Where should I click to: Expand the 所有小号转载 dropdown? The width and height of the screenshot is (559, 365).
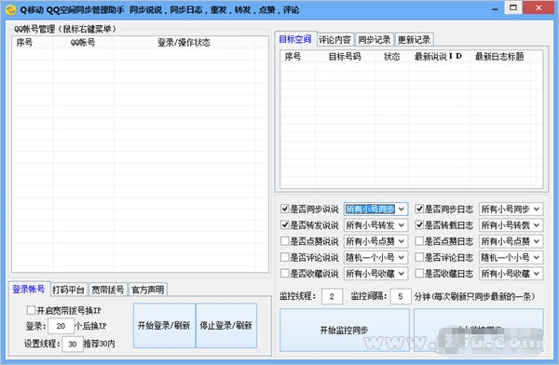511,225
